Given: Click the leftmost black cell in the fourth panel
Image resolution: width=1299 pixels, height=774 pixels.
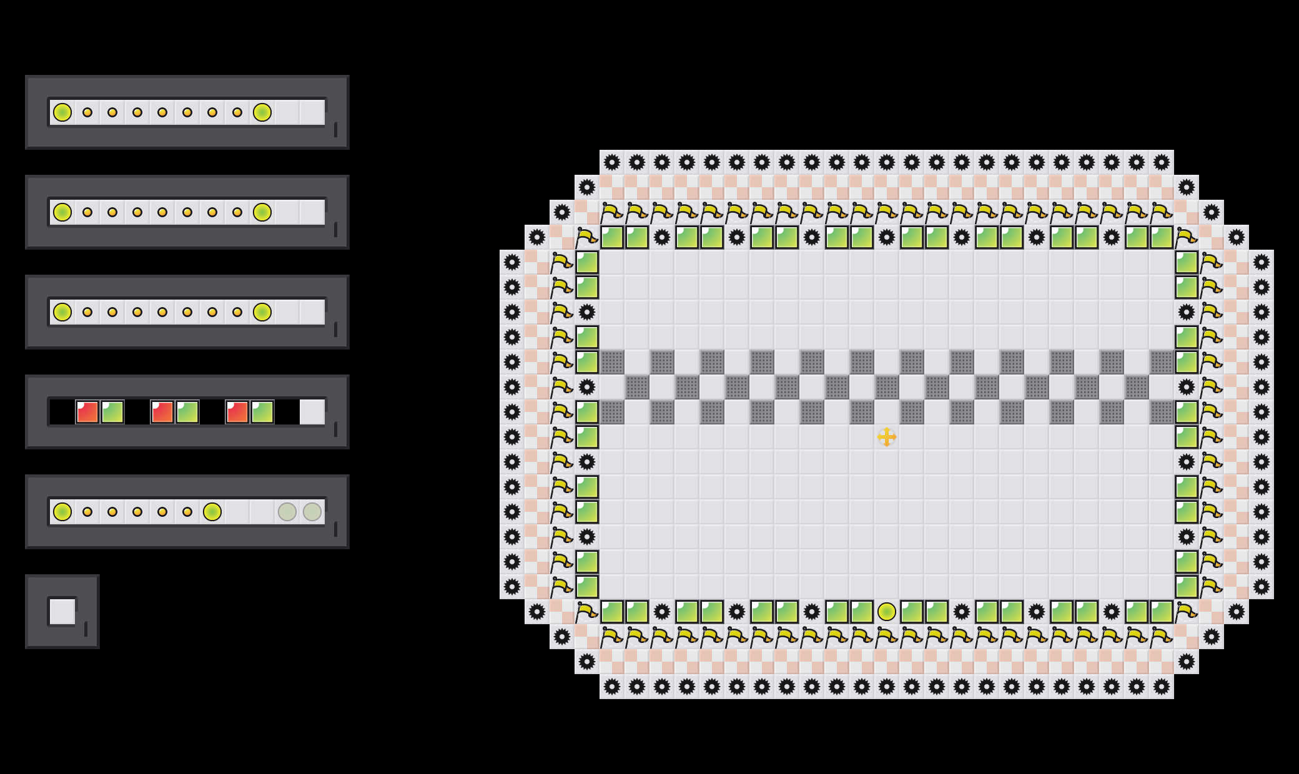Looking at the screenshot, I should point(62,412).
